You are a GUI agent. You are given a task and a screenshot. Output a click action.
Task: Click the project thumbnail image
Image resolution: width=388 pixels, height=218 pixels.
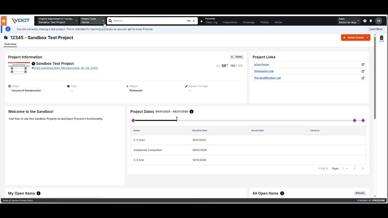[x=19, y=68]
